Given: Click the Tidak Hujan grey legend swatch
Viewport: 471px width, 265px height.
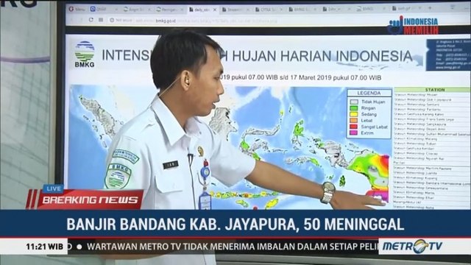Looking at the screenshot, I should point(354,102).
